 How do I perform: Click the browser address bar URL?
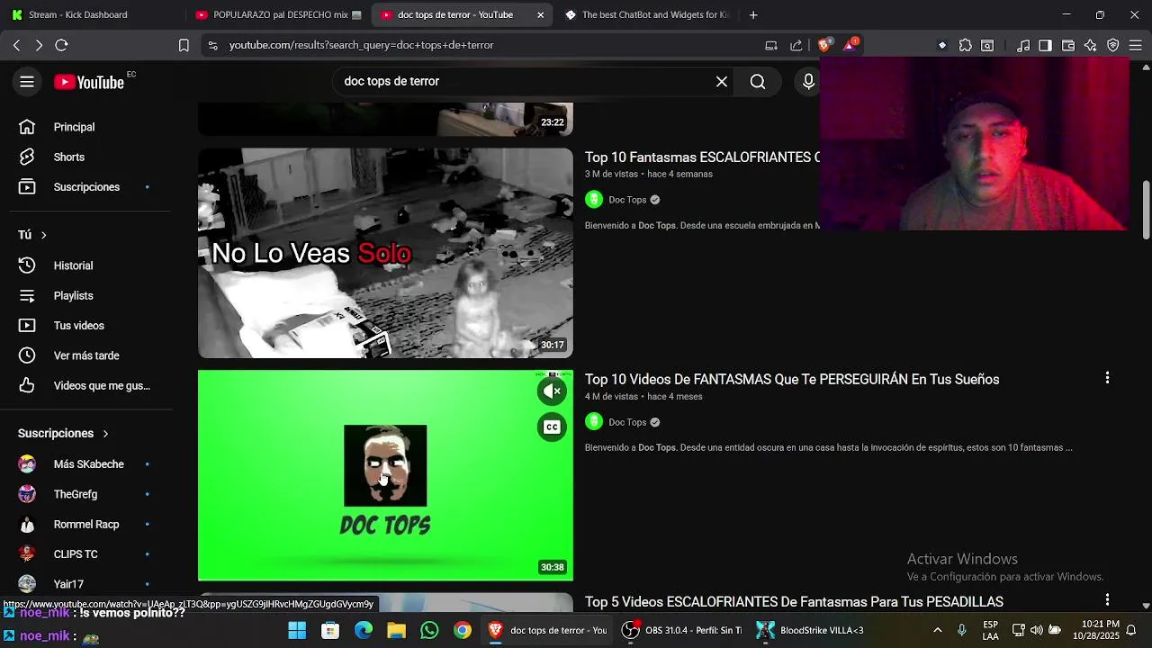tap(361, 45)
